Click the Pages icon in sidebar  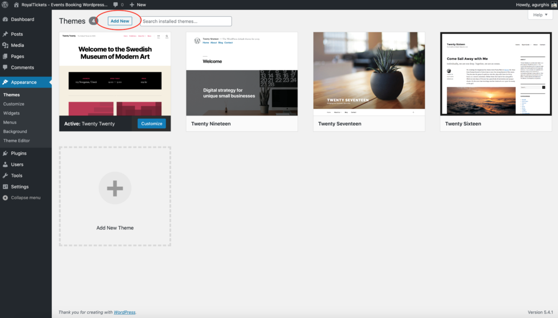pyautogui.click(x=5, y=56)
